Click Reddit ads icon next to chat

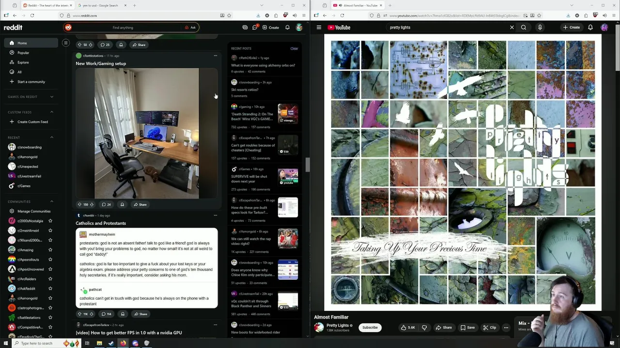coord(245,28)
